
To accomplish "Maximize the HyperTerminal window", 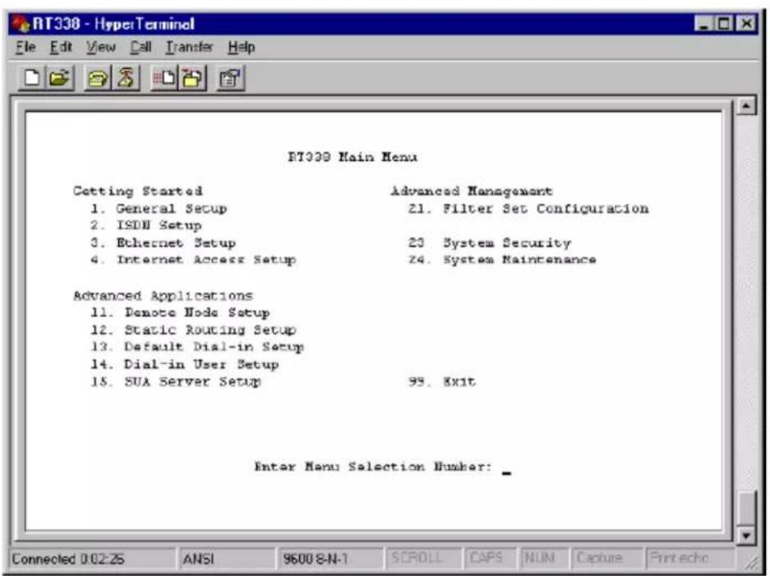I will [x=724, y=24].
